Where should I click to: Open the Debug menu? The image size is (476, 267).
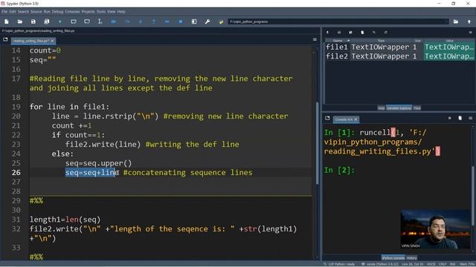(57, 12)
